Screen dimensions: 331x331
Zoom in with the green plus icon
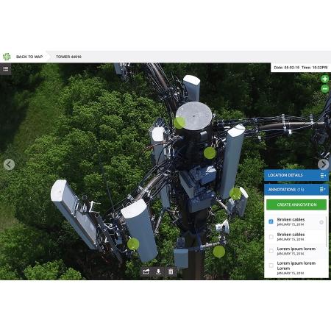pyautogui.click(x=325, y=79)
